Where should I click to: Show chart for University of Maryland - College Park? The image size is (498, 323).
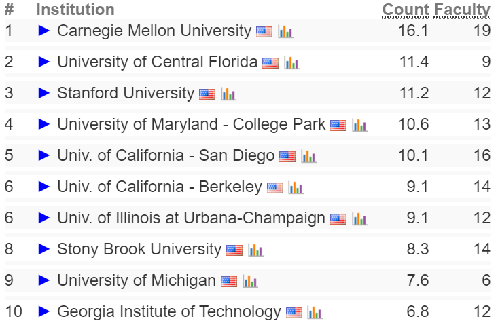click(x=359, y=125)
